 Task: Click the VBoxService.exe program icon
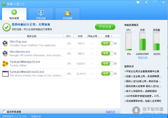pyautogui.click(x=5, y=53)
